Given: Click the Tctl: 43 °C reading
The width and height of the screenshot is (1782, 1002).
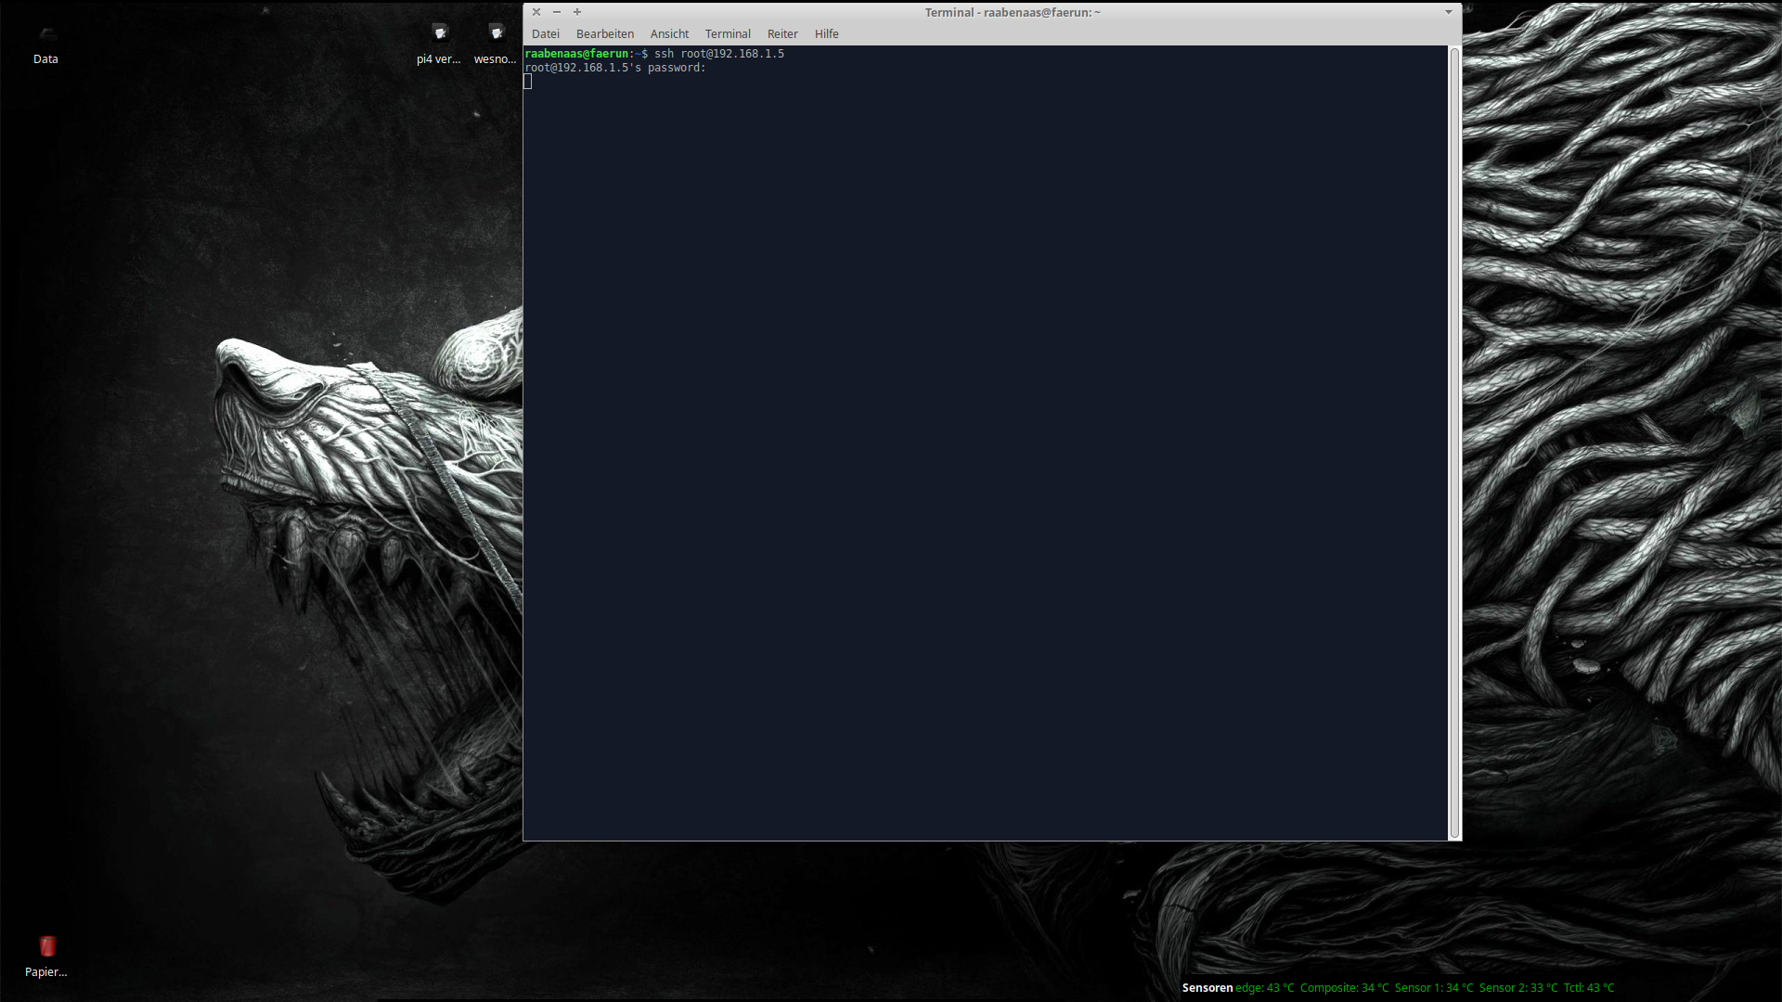Looking at the screenshot, I should [x=1589, y=988].
